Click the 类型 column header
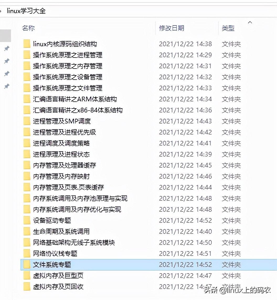This screenshot has width=277, height=300. pyautogui.click(x=228, y=28)
